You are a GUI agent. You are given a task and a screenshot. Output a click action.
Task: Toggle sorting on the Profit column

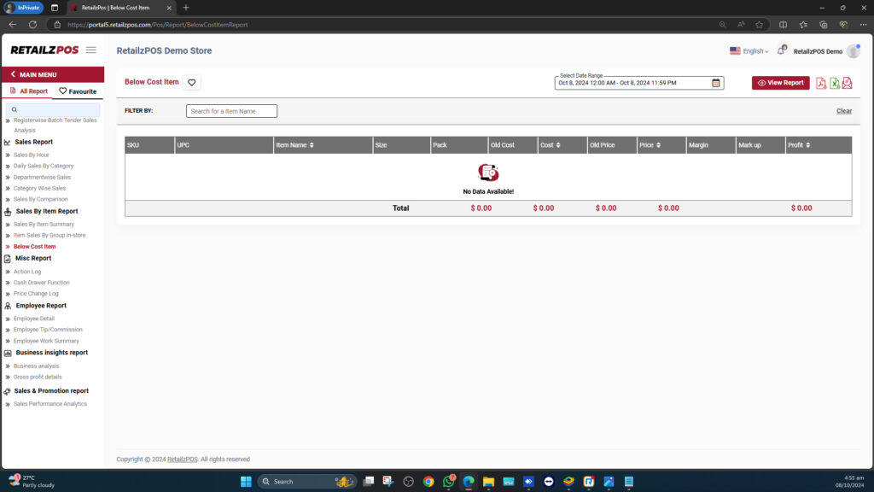pyautogui.click(x=807, y=144)
